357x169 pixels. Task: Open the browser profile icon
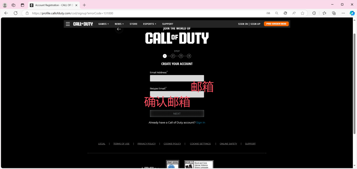click(x=5, y=5)
